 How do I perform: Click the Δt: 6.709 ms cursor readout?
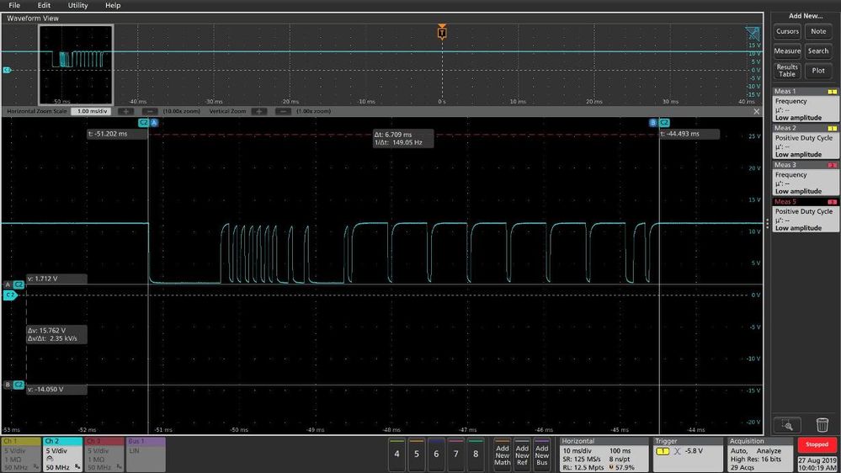[x=403, y=138]
